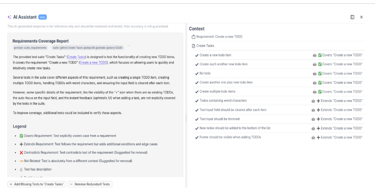This screenshot has width=378, height=194.
Task: Close the AI Assistant panel
Action: point(362,17)
